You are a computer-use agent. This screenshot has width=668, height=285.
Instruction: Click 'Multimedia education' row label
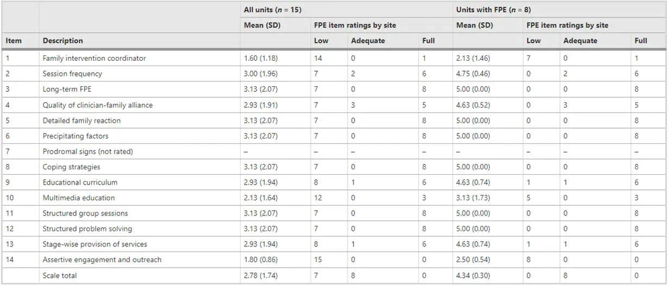79,198
